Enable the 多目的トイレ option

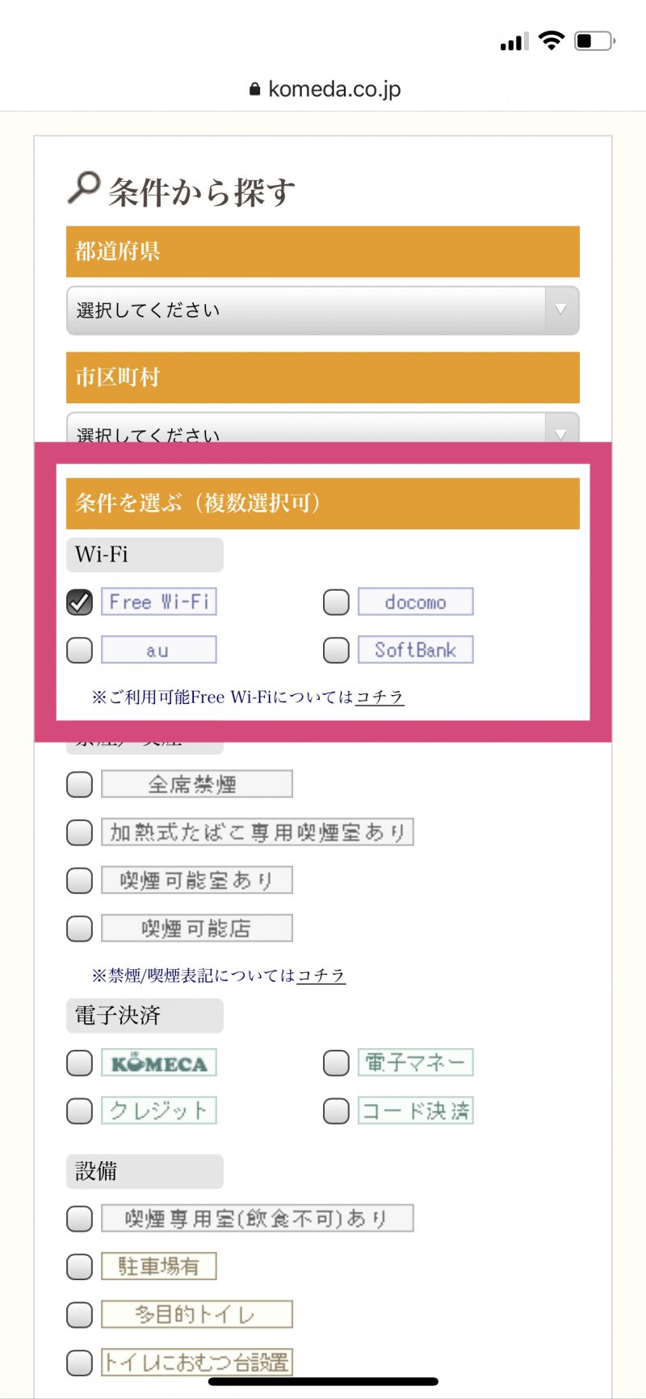coord(79,1314)
